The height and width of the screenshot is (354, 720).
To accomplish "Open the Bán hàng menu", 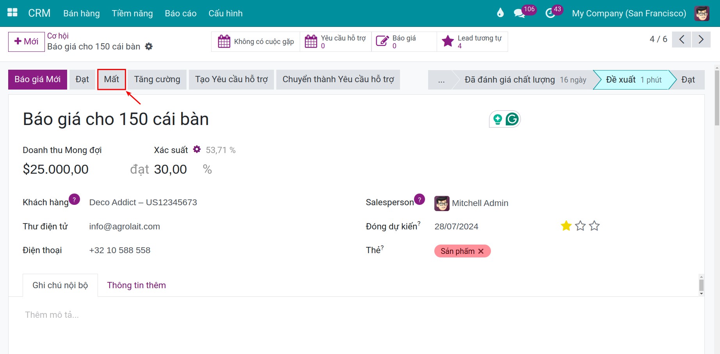I will [x=82, y=13].
